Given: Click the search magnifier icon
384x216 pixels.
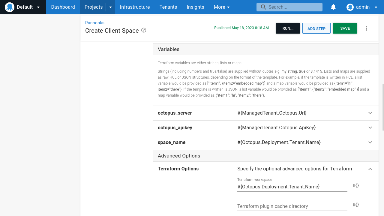Looking at the screenshot, I should pyautogui.click(x=263, y=7).
